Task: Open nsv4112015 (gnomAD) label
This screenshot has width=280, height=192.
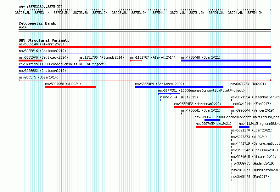Action: [x=260, y=124]
